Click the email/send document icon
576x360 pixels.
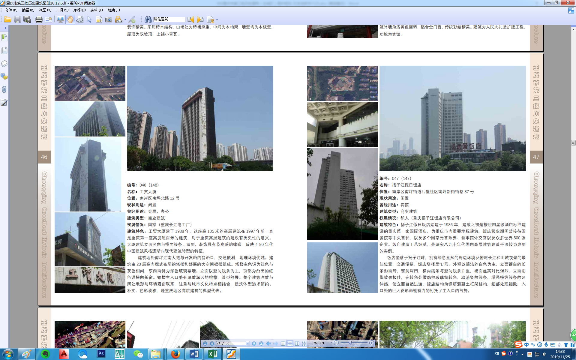pyautogui.click(x=48, y=19)
